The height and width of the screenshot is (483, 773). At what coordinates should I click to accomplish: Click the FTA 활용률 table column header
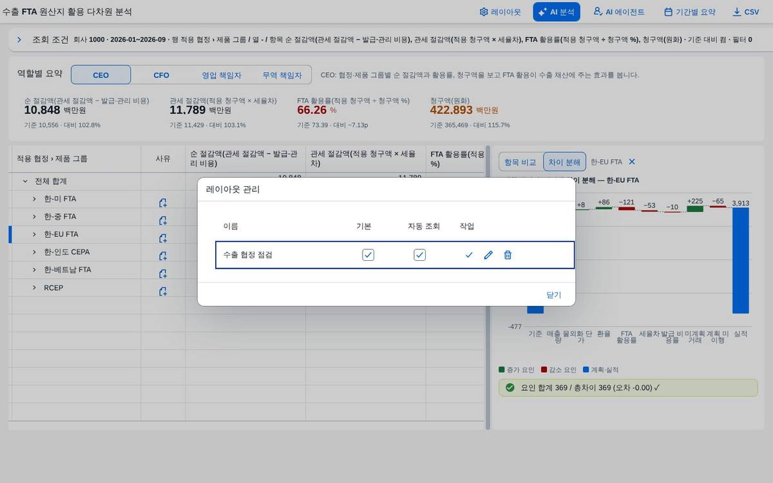(x=455, y=158)
